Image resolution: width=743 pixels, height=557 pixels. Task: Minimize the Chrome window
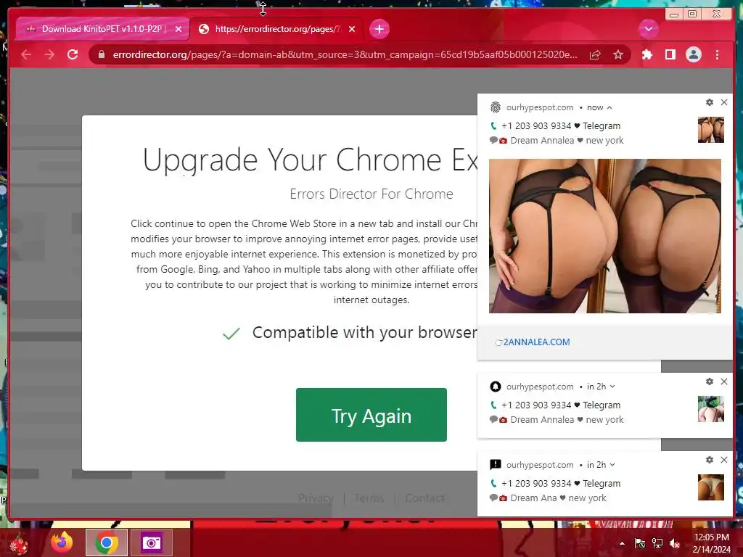(674, 15)
